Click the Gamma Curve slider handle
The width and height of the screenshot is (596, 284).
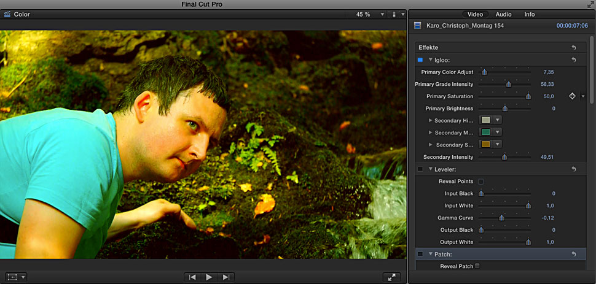click(x=501, y=218)
